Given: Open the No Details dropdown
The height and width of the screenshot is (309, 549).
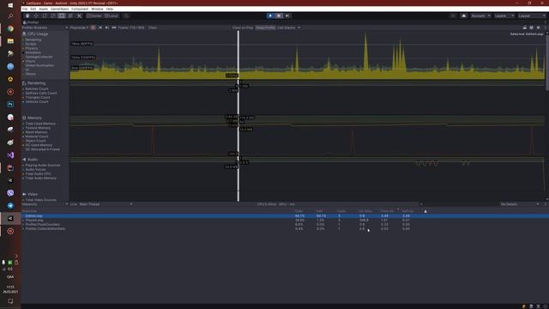Looking at the screenshot, I should (520, 204).
